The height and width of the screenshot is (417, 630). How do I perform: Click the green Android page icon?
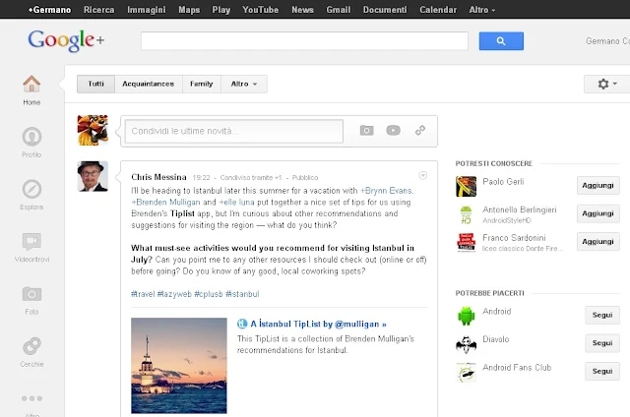466,316
